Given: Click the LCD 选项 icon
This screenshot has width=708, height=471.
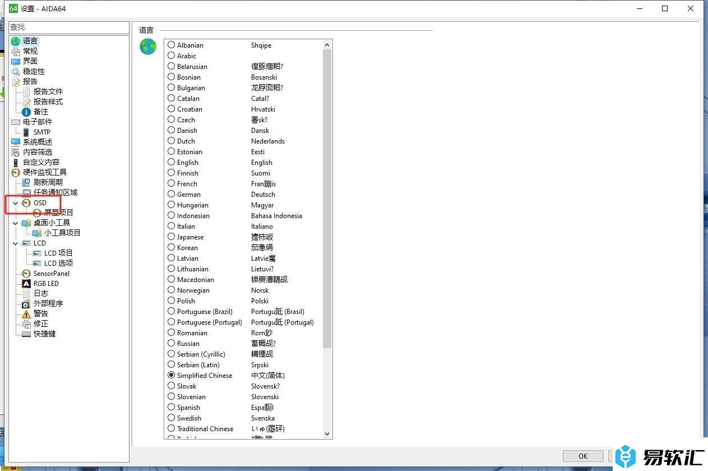Looking at the screenshot, I should [37, 263].
